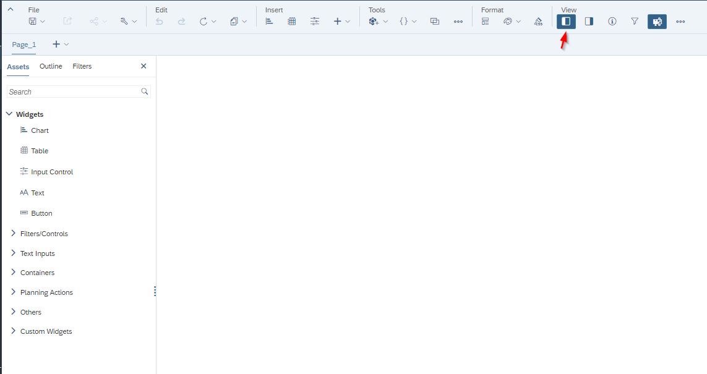The height and width of the screenshot is (374, 707).
Task: Expand the Containers section
Action: [13, 273]
